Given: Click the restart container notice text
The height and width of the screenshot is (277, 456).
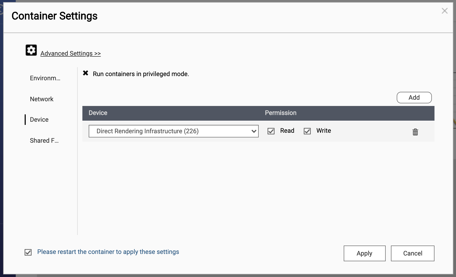Looking at the screenshot, I should (108, 252).
